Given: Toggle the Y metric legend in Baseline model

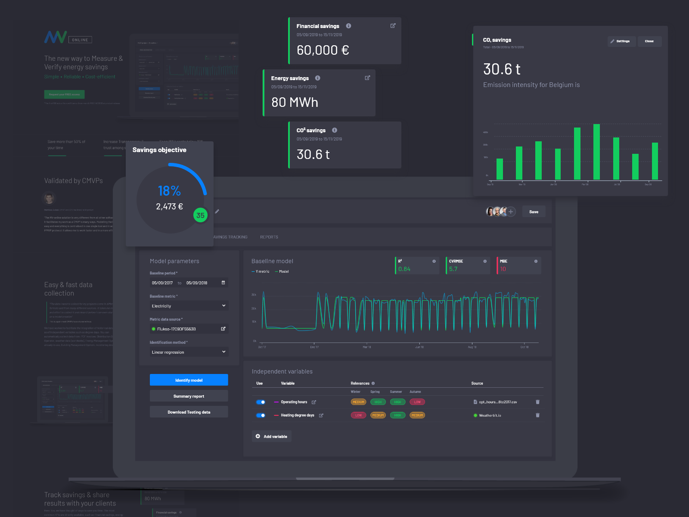Looking at the screenshot, I should click(261, 271).
